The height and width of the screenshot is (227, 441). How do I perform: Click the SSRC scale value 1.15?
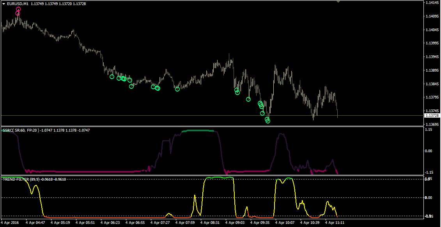[x=429, y=130]
